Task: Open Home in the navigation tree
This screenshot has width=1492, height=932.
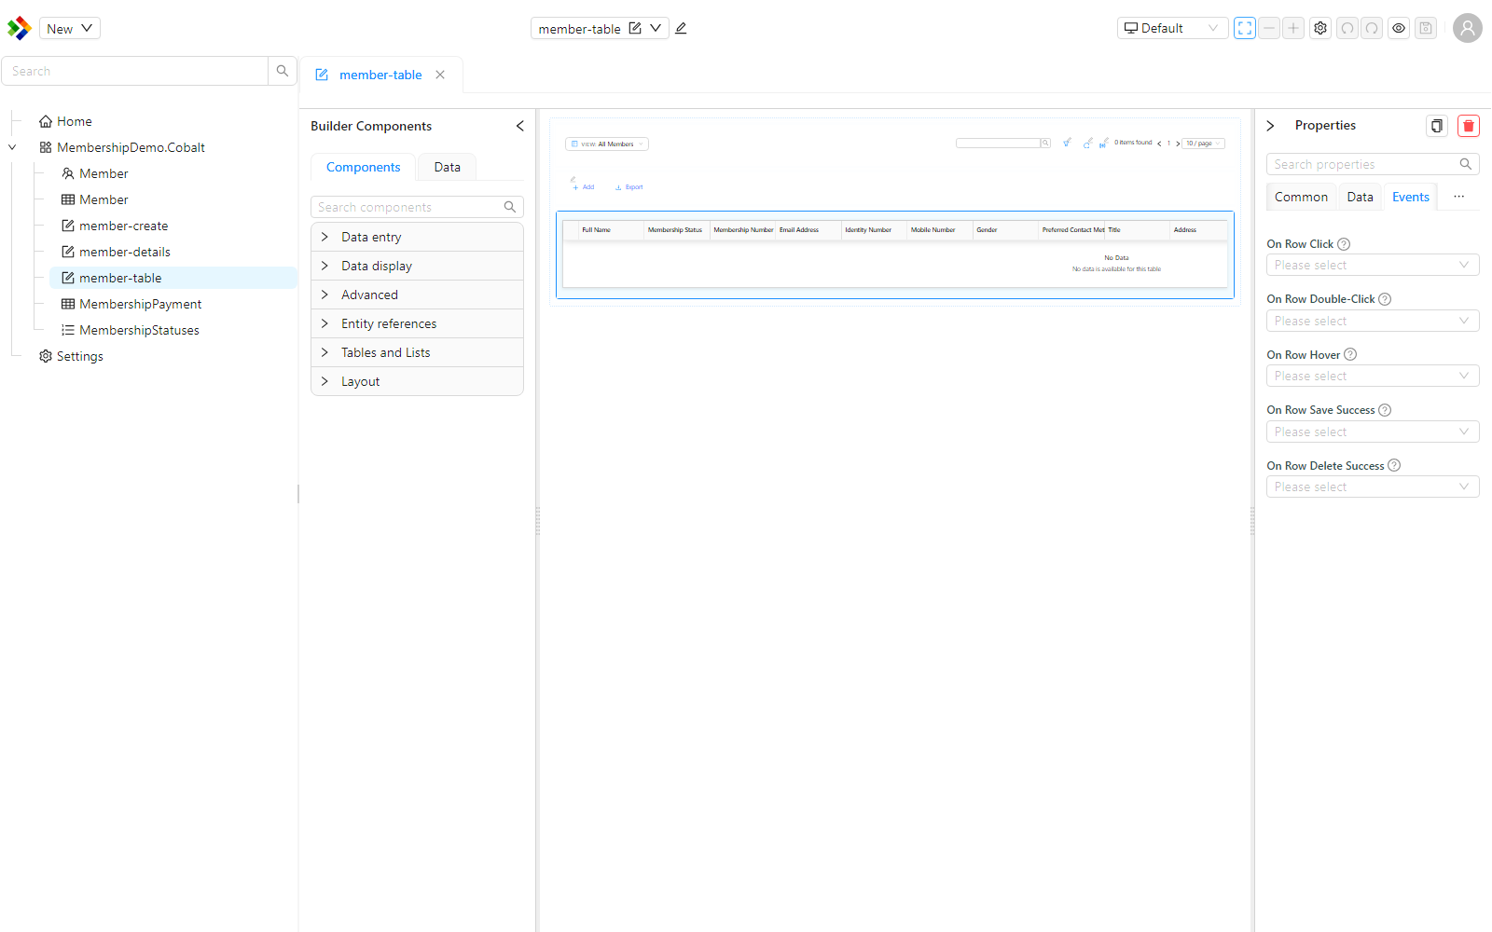Action: pyautogui.click(x=65, y=121)
